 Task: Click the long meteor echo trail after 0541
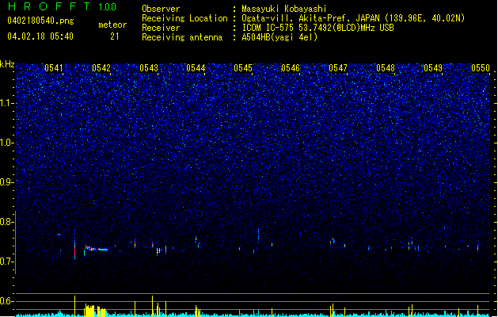(97, 248)
